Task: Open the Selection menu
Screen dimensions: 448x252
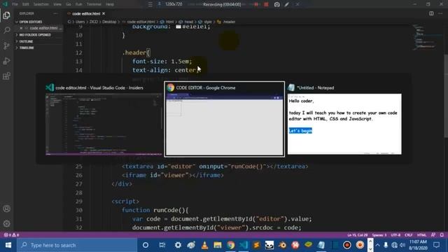Action: [x=41, y=4]
